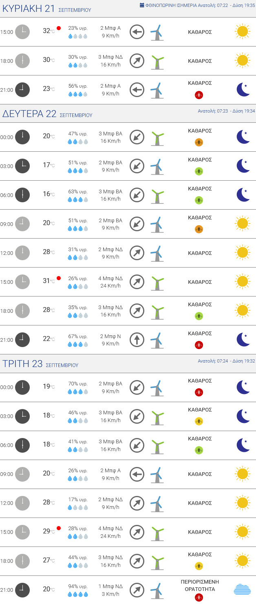
Task: Click the ΤΡΙΤΗ 23 day header
Action: pyautogui.click(x=22, y=364)
